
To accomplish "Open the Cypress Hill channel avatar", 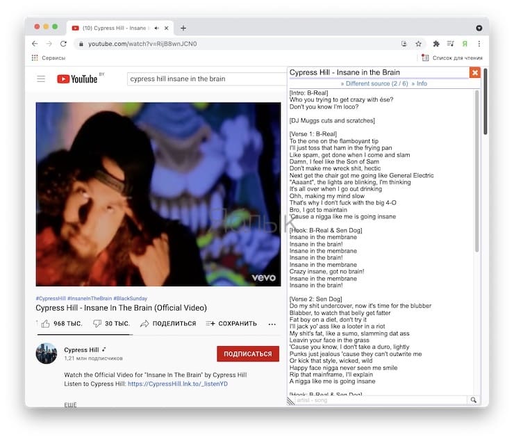I will click(47, 353).
